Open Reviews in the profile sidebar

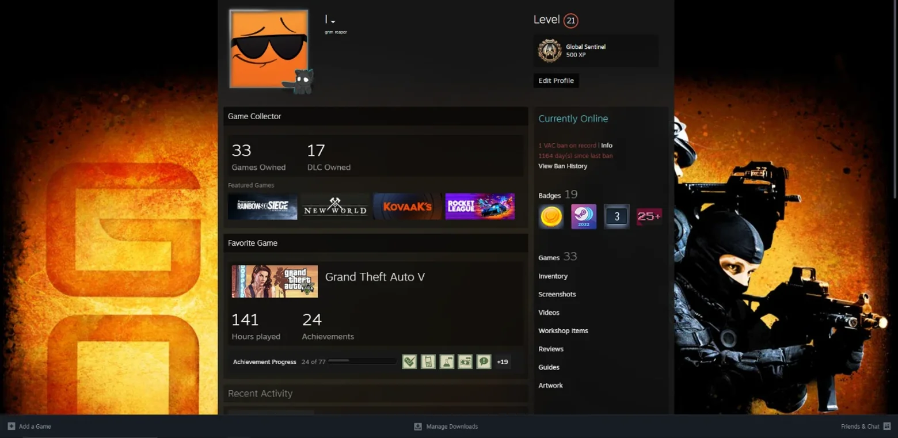[551, 349]
